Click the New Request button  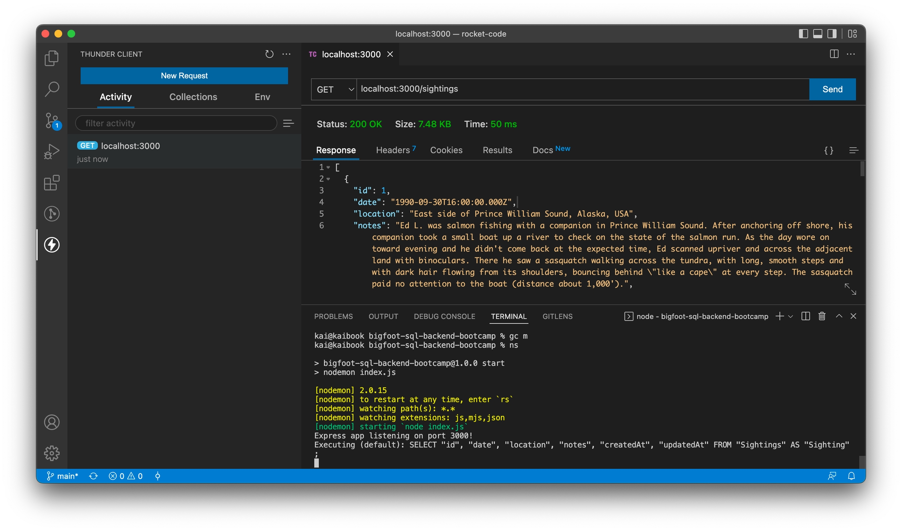click(184, 76)
